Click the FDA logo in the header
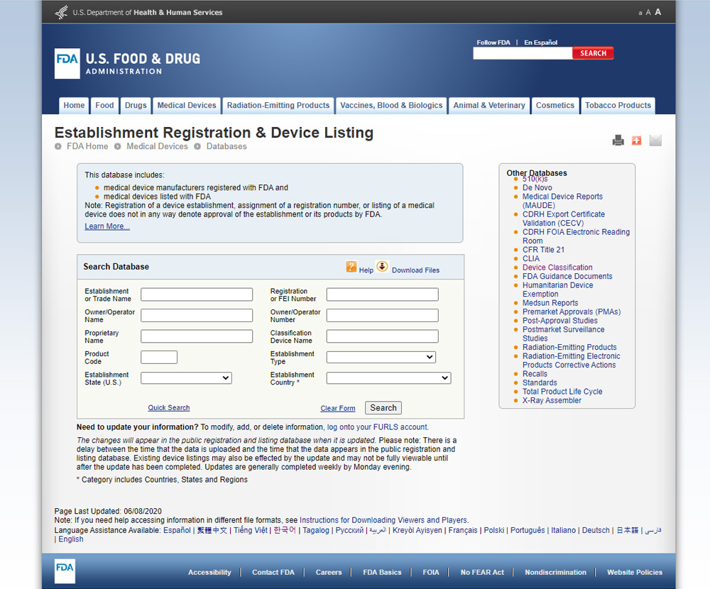Image resolution: width=710 pixels, height=589 pixels. click(67, 63)
